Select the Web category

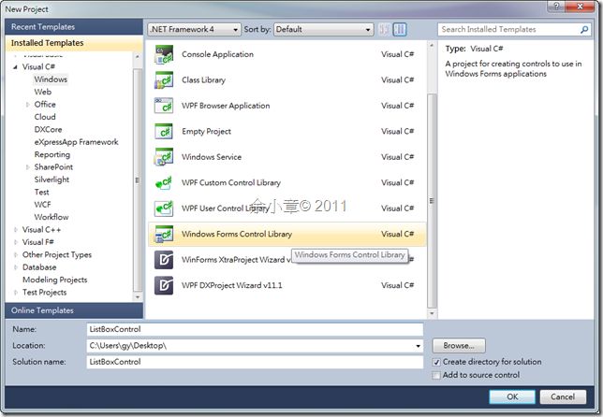tap(43, 92)
